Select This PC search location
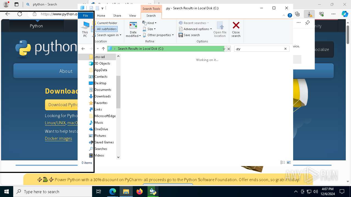Viewport: 351px width, 197px height. (x=85, y=30)
